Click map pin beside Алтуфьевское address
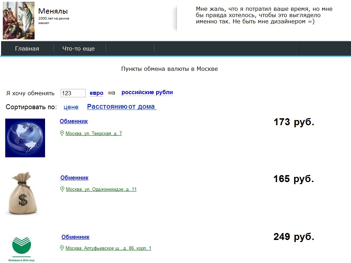The image size is (351, 263). 63,248
